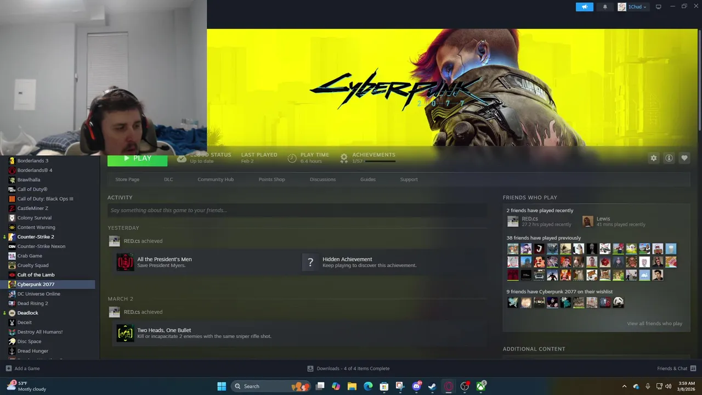Image resolution: width=702 pixels, height=395 pixels.
Task: Open the game settings gear icon
Action: click(654, 158)
